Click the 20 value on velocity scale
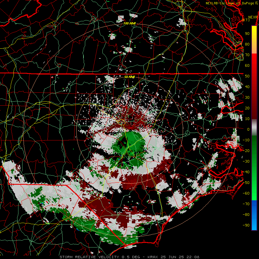Screen dimensions: 259x259 tap(247, 108)
